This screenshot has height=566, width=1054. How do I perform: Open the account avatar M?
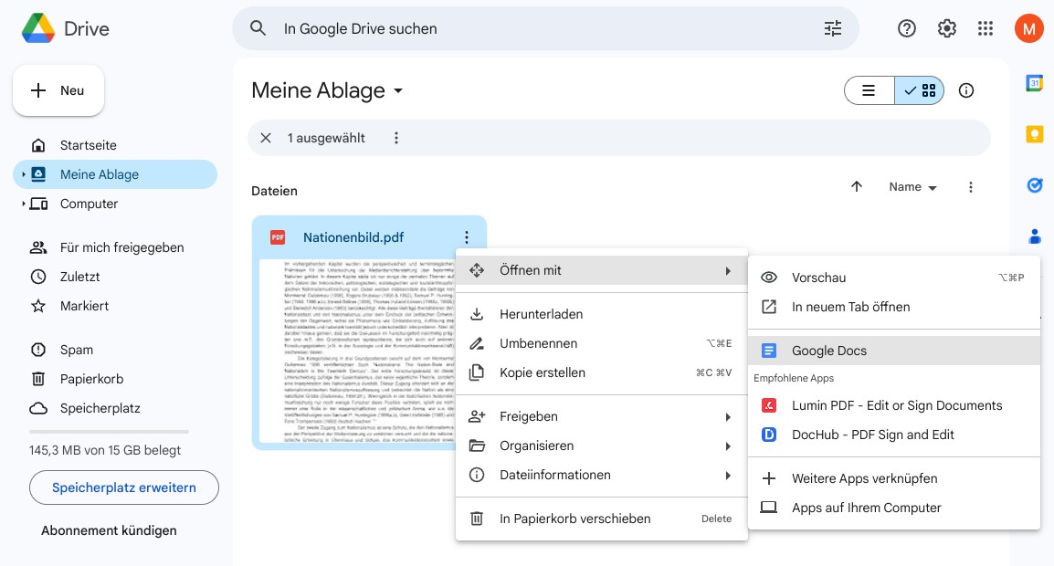point(1028,28)
